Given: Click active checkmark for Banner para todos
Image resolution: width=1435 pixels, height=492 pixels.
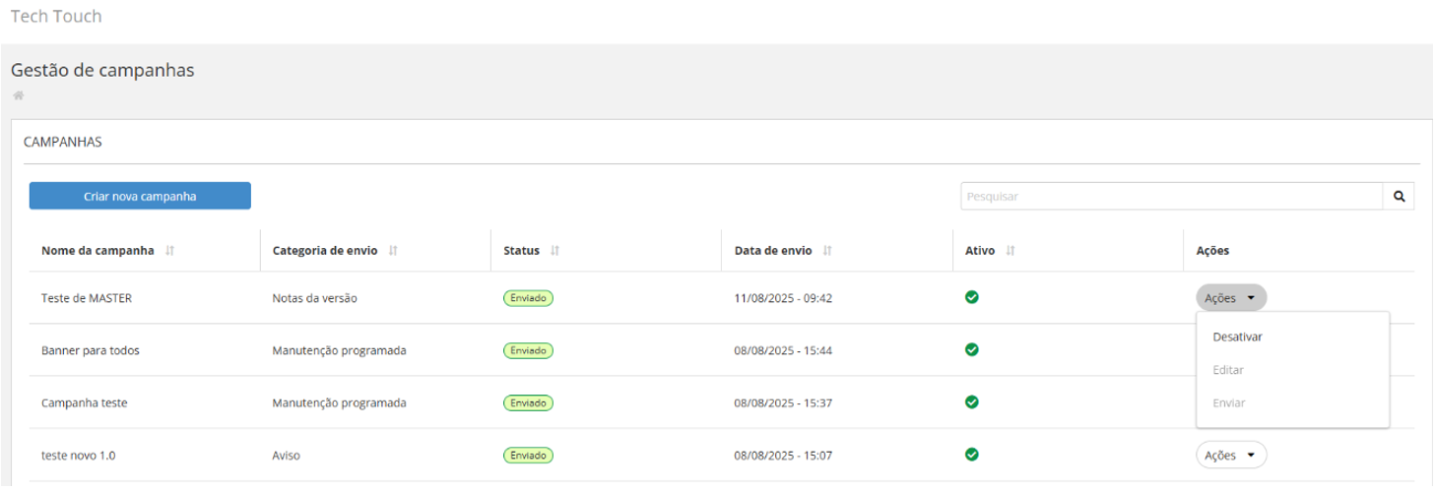Looking at the screenshot, I should pyautogui.click(x=972, y=349).
